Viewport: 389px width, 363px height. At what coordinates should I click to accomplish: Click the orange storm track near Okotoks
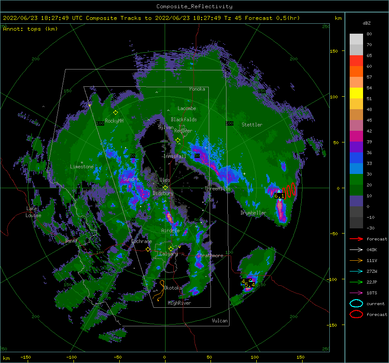point(159,290)
